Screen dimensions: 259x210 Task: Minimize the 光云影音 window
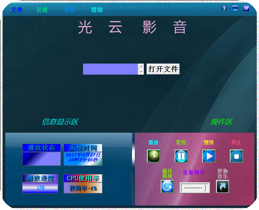[x=235, y=8]
